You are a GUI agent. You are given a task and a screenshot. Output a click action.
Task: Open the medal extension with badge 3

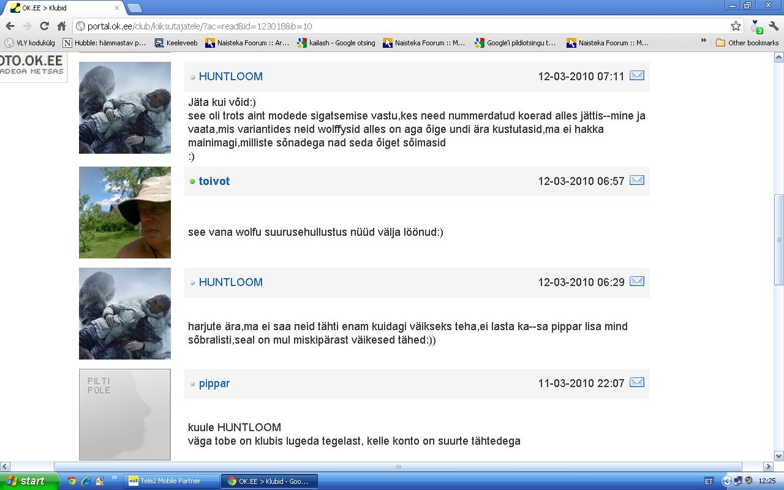pyautogui.click(x=758, y=26)
